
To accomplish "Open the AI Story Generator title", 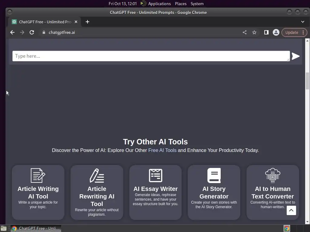I will click(214, 192).
